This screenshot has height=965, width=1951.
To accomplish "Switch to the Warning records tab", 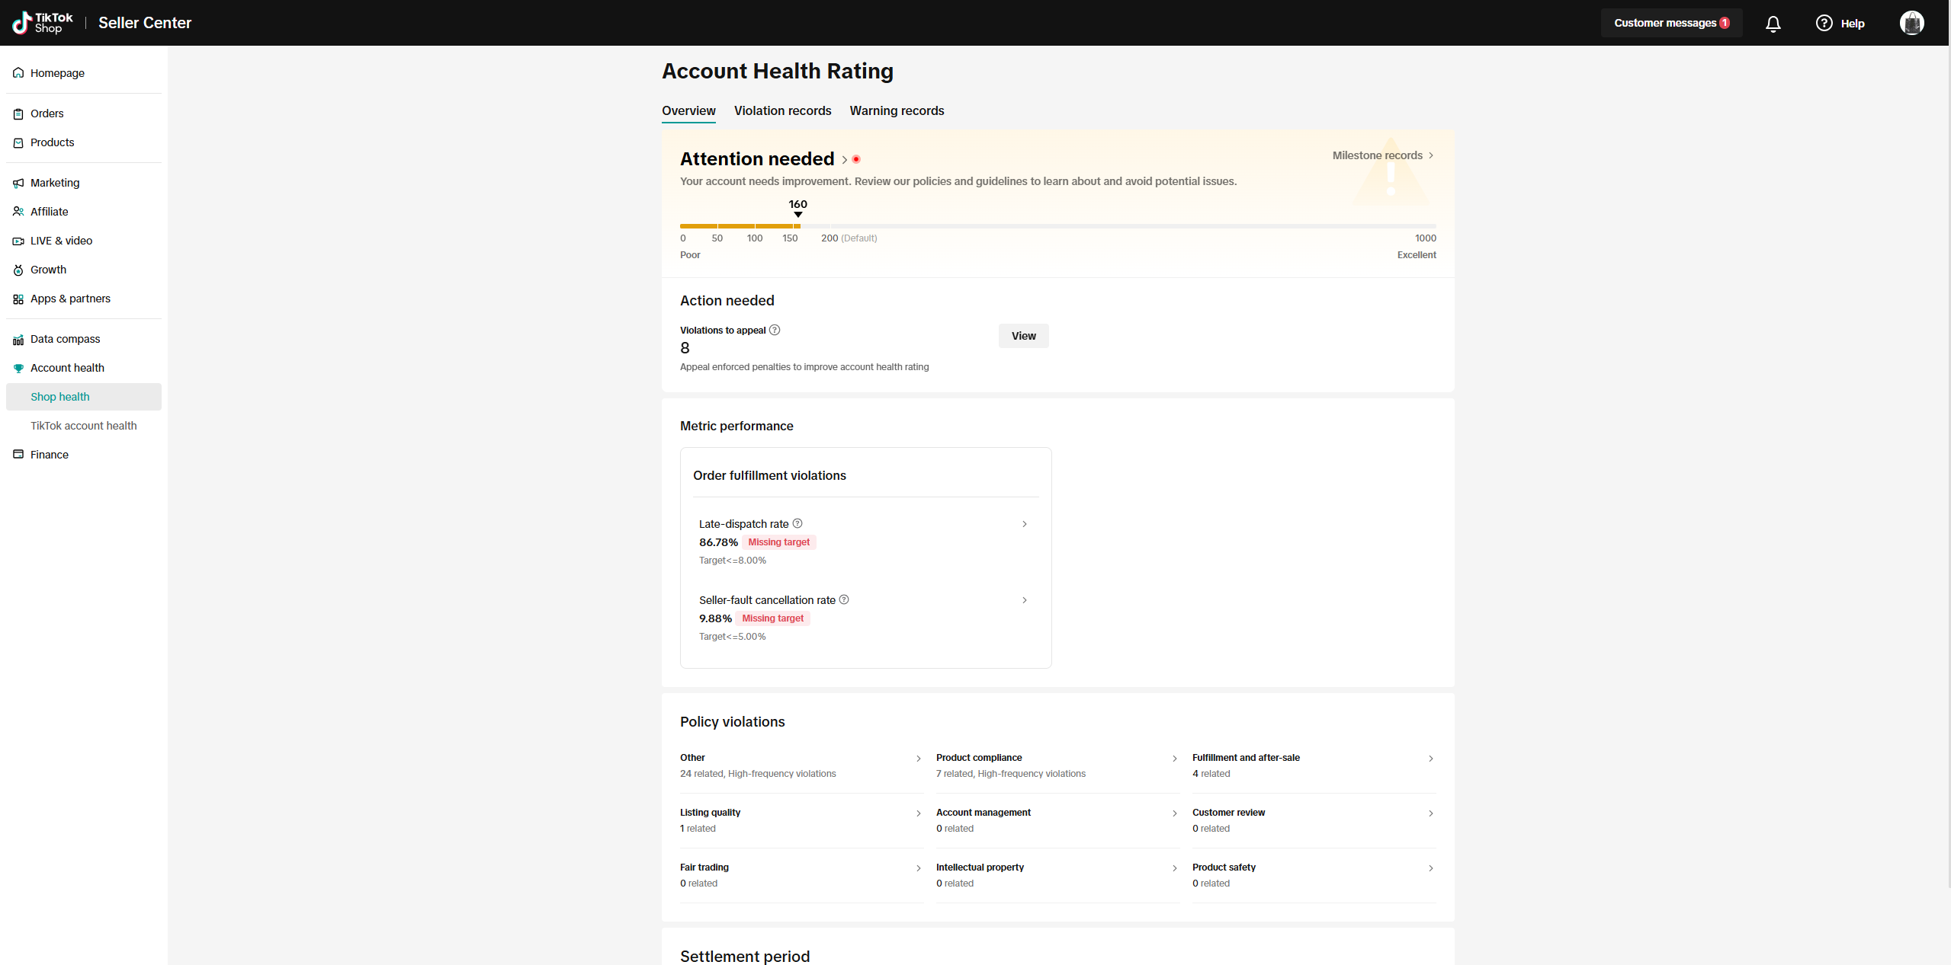I will coord(897,111).
